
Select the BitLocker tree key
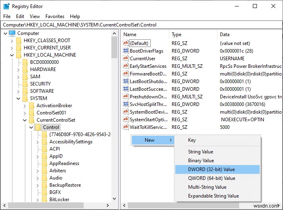pos(59,200)
